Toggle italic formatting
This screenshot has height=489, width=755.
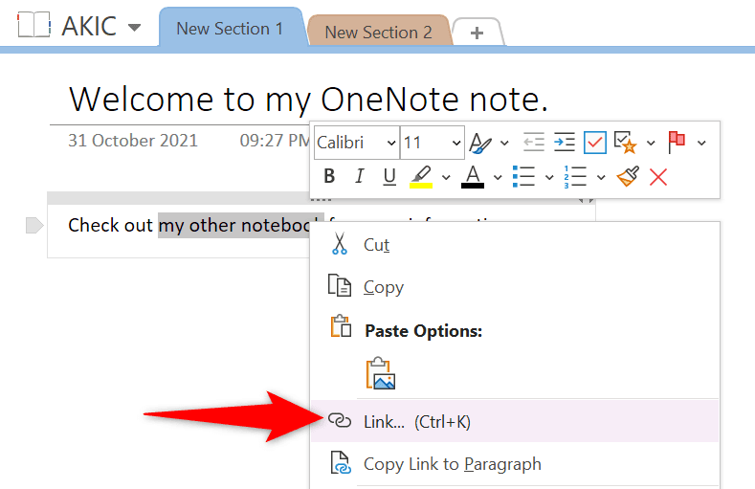point(360,176)
